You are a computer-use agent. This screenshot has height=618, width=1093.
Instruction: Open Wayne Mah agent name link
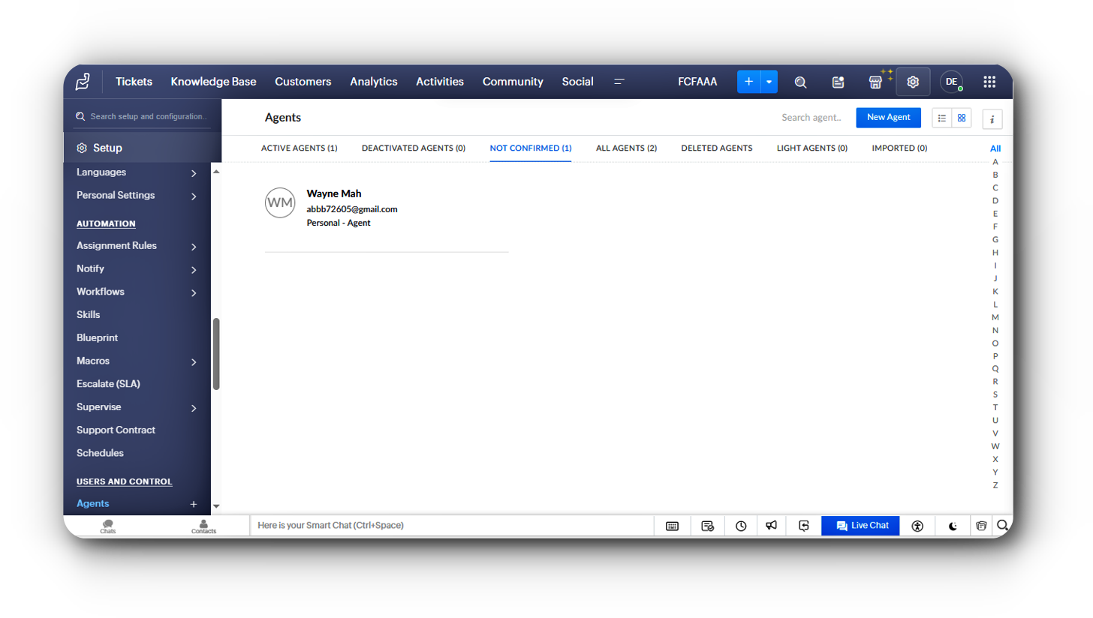(334, 193)
